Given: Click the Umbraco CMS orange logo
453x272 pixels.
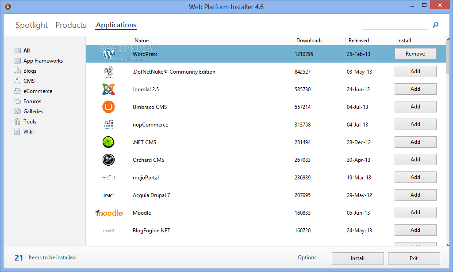Looking at the screenshot, I should 109,107.
